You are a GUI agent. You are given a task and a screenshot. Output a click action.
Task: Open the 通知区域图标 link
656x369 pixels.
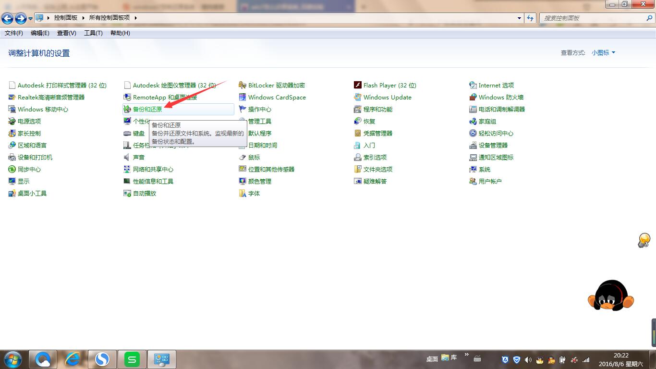tap(496, 157)
